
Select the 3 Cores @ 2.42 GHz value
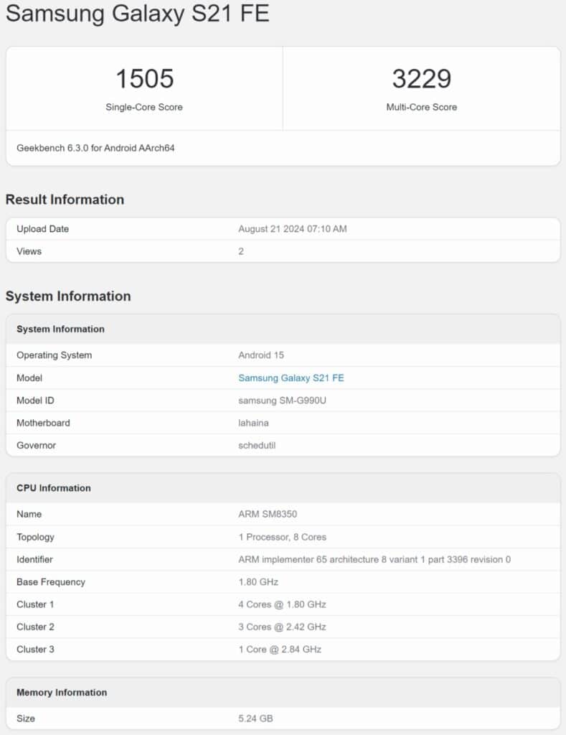(x=282, y=627)
